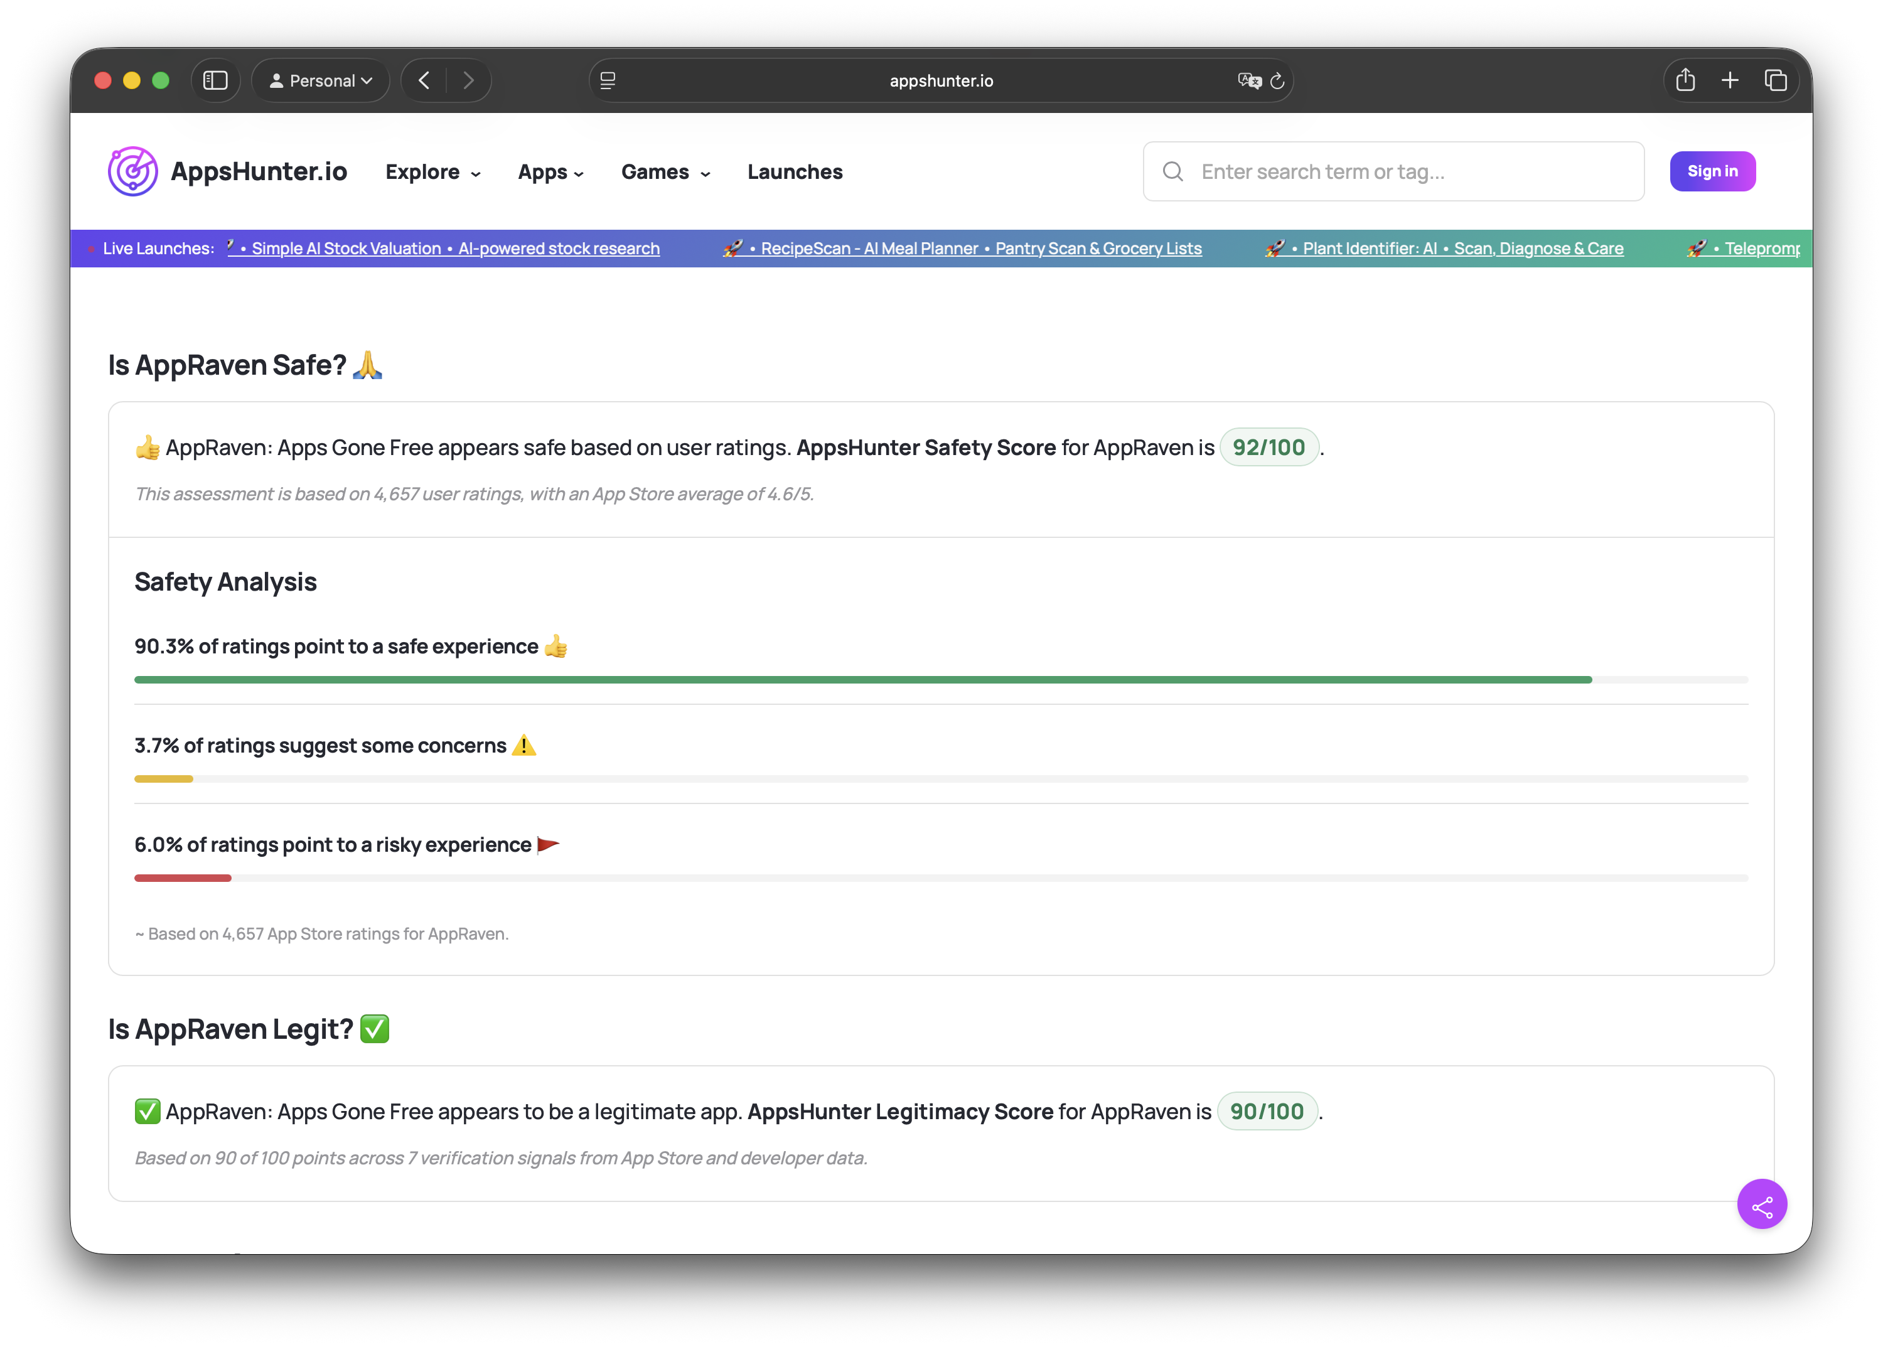Click the 90/100 legitimacy score badge
Image resolution: width=1883 pixels, height=1347 pixels.
coord(1267,1112)
